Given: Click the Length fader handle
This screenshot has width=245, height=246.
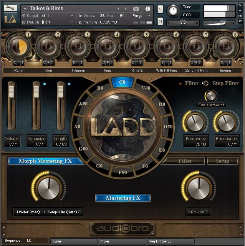Looking at the screenshot, I should click(61, 92).
